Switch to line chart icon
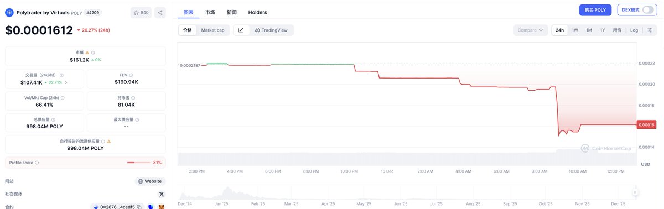Image resolution: width=664 pixels, height=209 pixels. tap(241, 30)
